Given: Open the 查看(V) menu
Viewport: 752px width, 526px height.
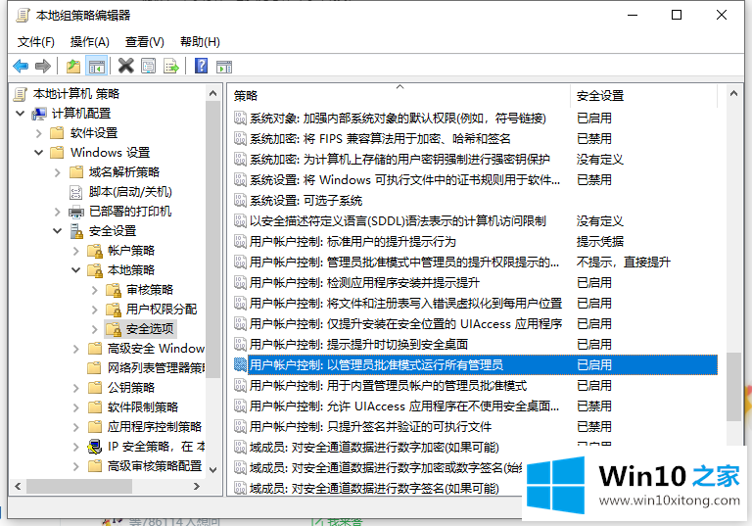Looking at the screenshot, I should [144, 42].
